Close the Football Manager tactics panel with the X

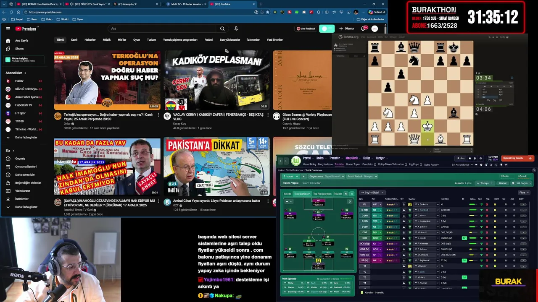(534, 170)
